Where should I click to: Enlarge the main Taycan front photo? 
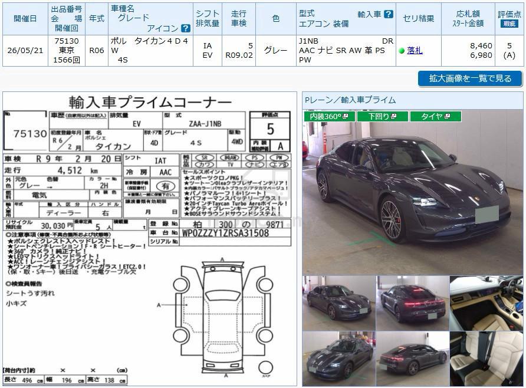point(413,192)
